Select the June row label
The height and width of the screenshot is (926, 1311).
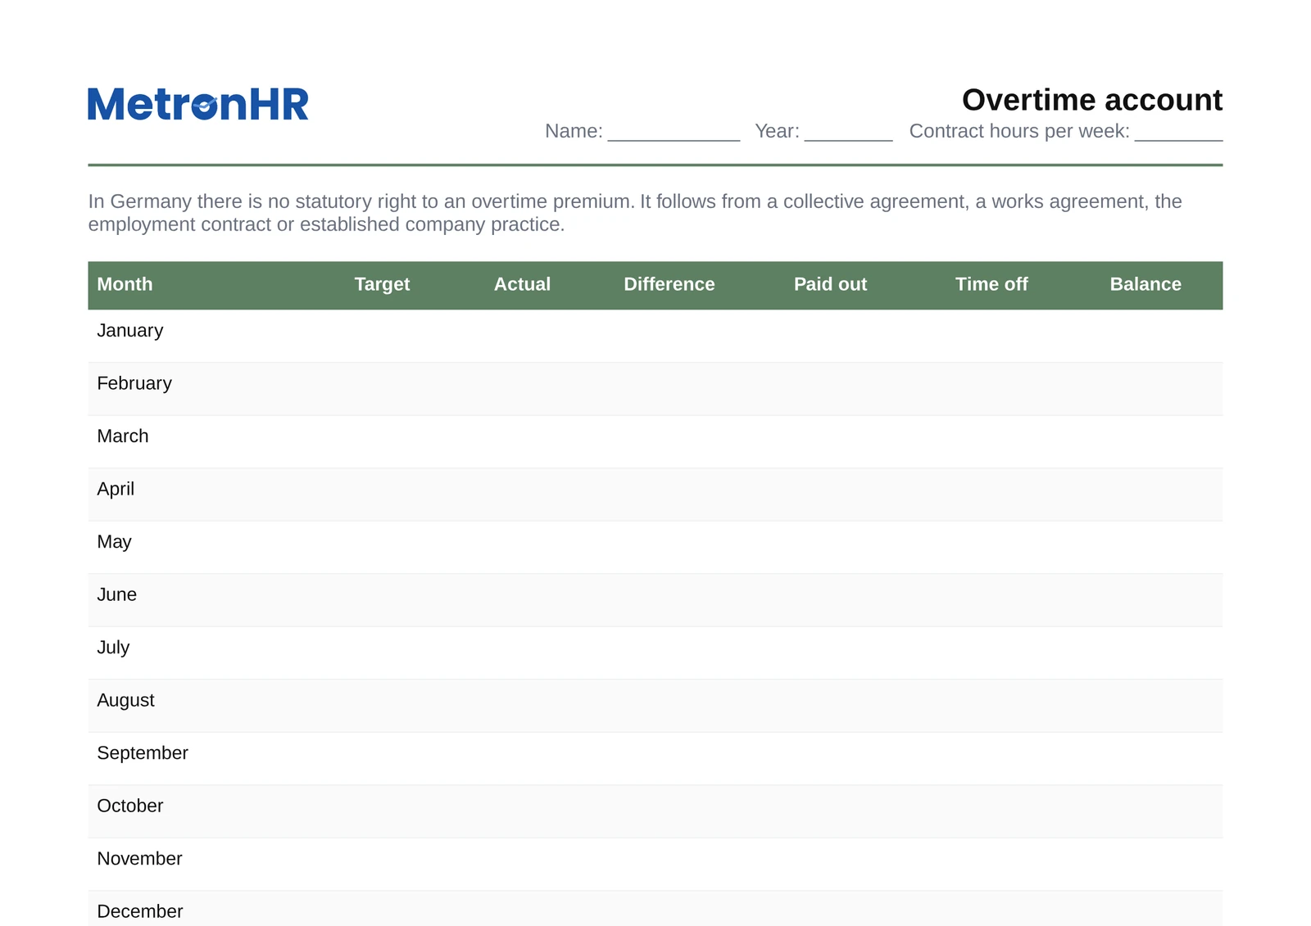[116, 594]
